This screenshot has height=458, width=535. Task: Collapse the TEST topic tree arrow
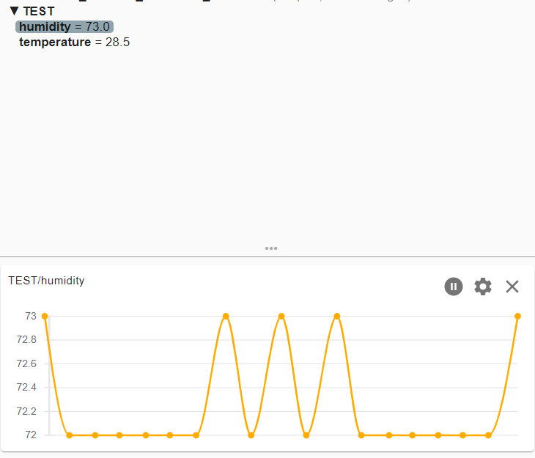[x=14, y=12]
